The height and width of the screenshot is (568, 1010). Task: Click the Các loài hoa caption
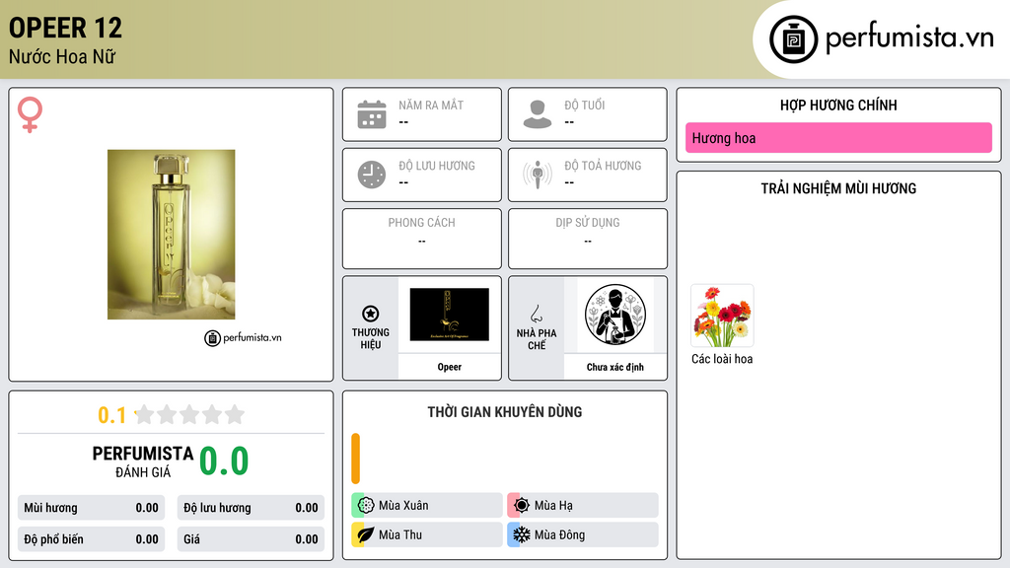point(722,359)
